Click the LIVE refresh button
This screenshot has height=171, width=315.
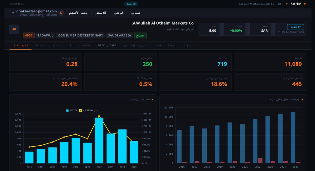pos(296,27)
